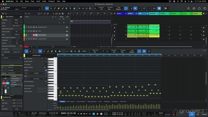Viewport: 208px width, 117px height.
Task: Select the editor Arrow tool
Action: click(40, 51)
